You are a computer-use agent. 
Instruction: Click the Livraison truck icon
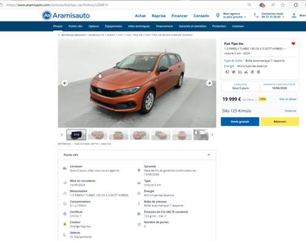click(x=65, y=169)
